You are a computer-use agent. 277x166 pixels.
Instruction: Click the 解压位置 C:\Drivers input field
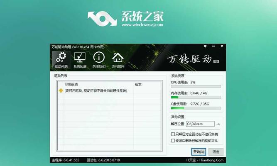200,124
